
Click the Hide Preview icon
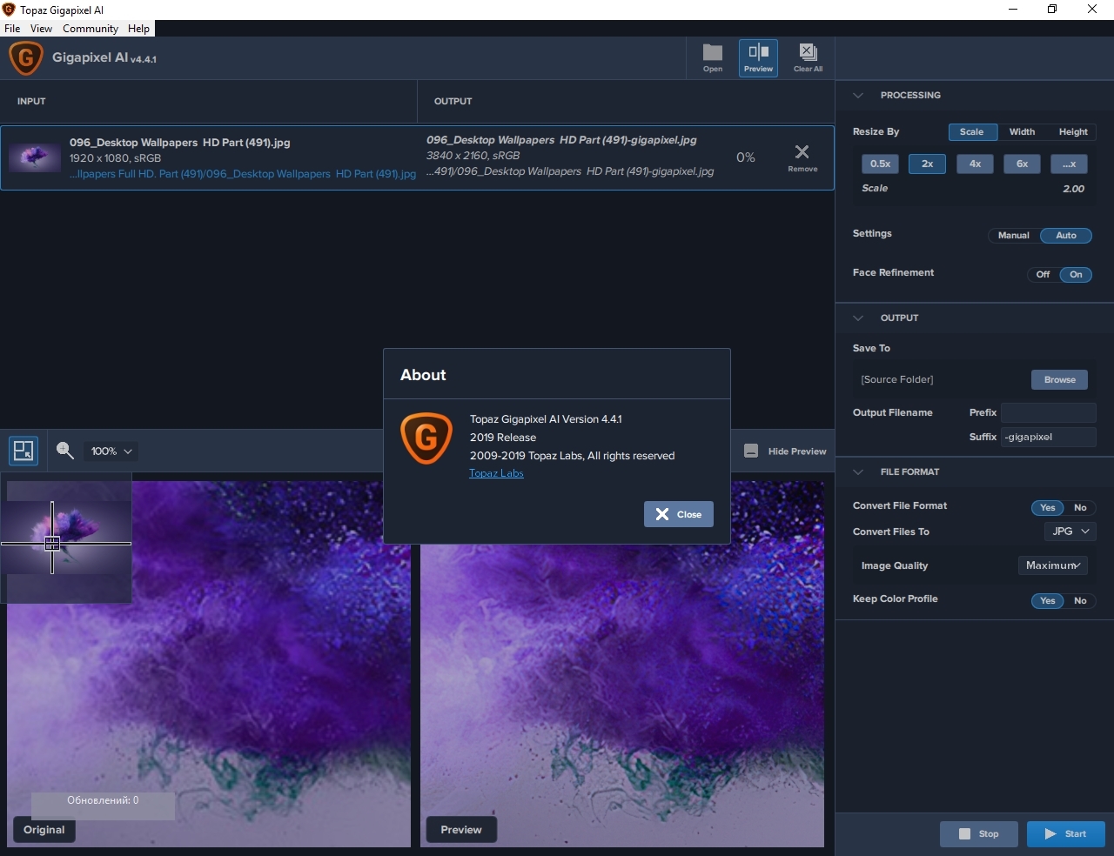[751, 451]
